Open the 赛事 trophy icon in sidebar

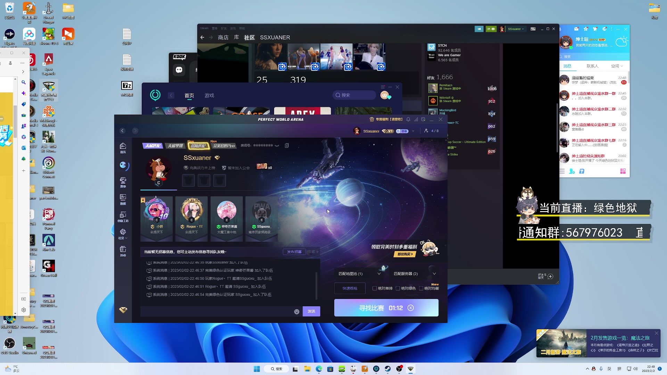coord(123,181)
